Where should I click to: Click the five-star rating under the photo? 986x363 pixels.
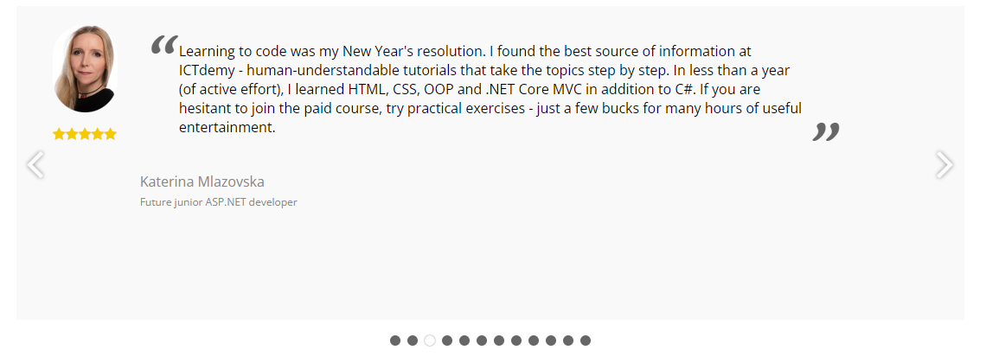click(x=84, y=134)
